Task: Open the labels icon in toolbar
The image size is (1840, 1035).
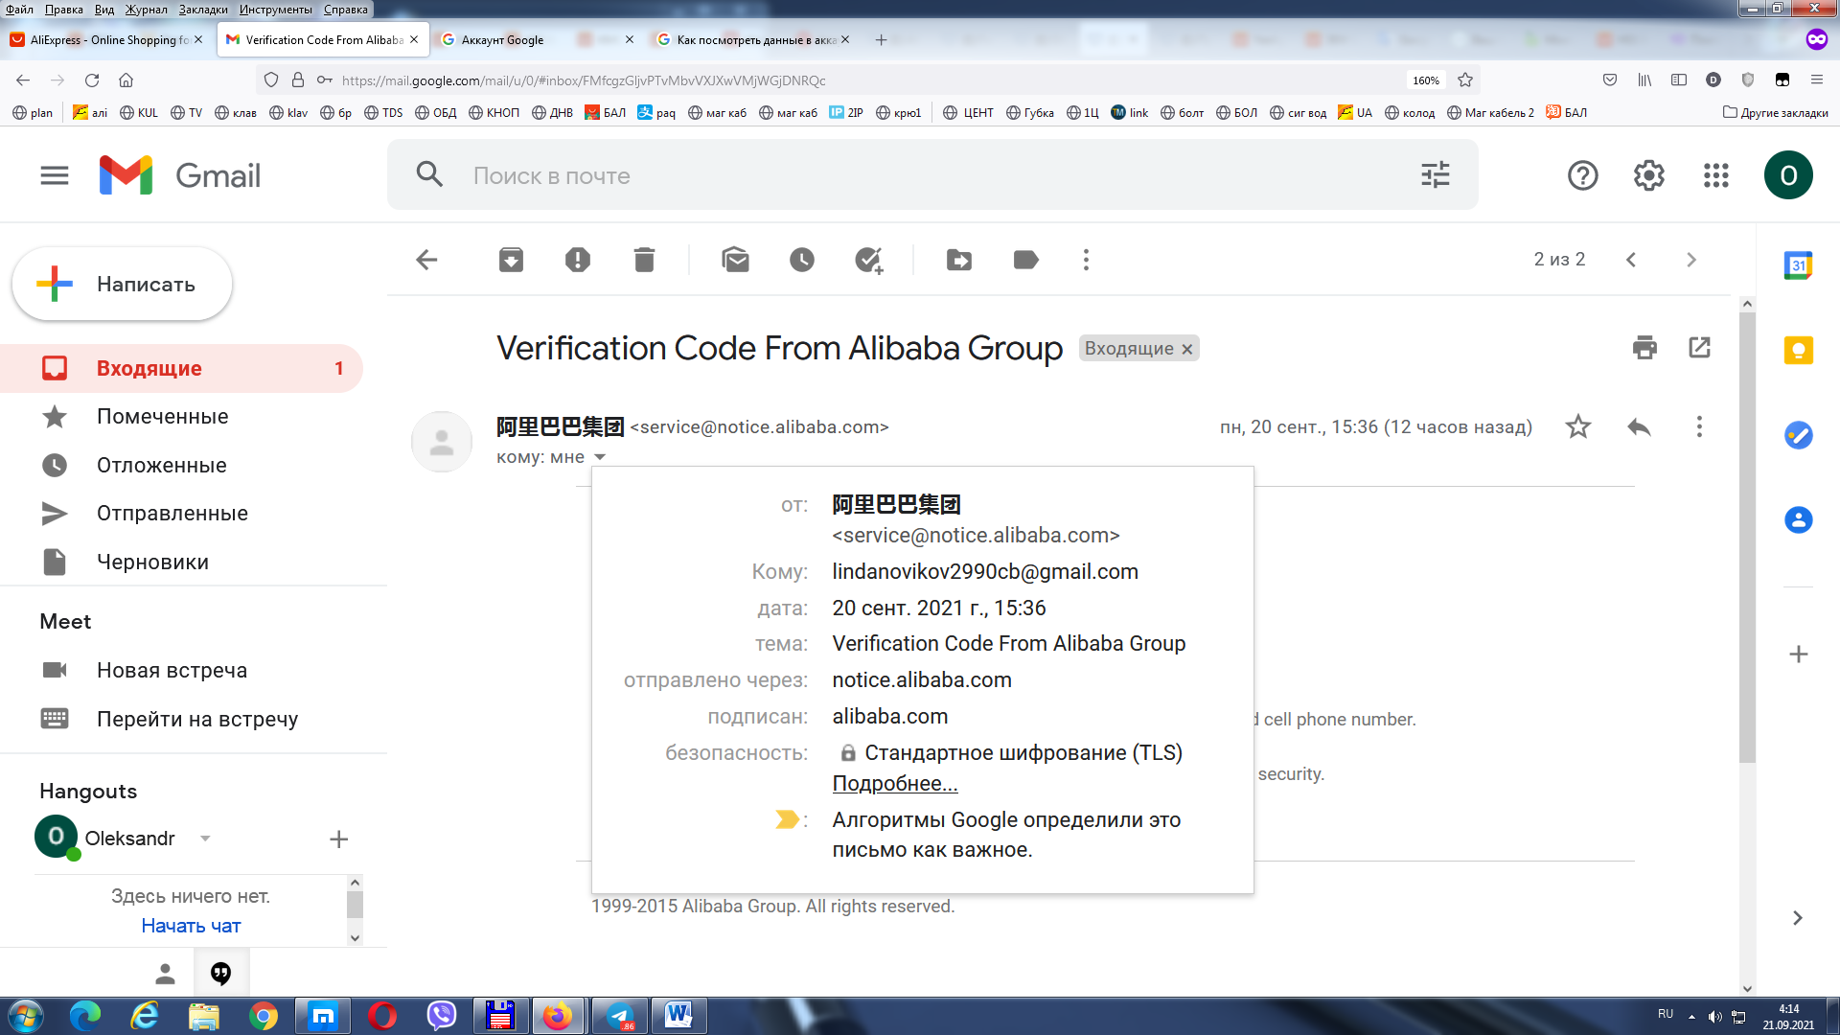Action: point(1026,260)
